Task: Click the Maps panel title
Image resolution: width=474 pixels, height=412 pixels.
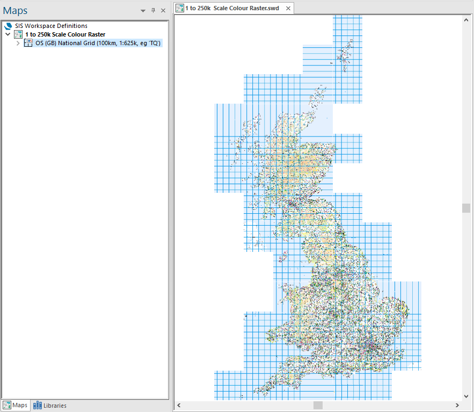Action: click(x=15, y=11)
